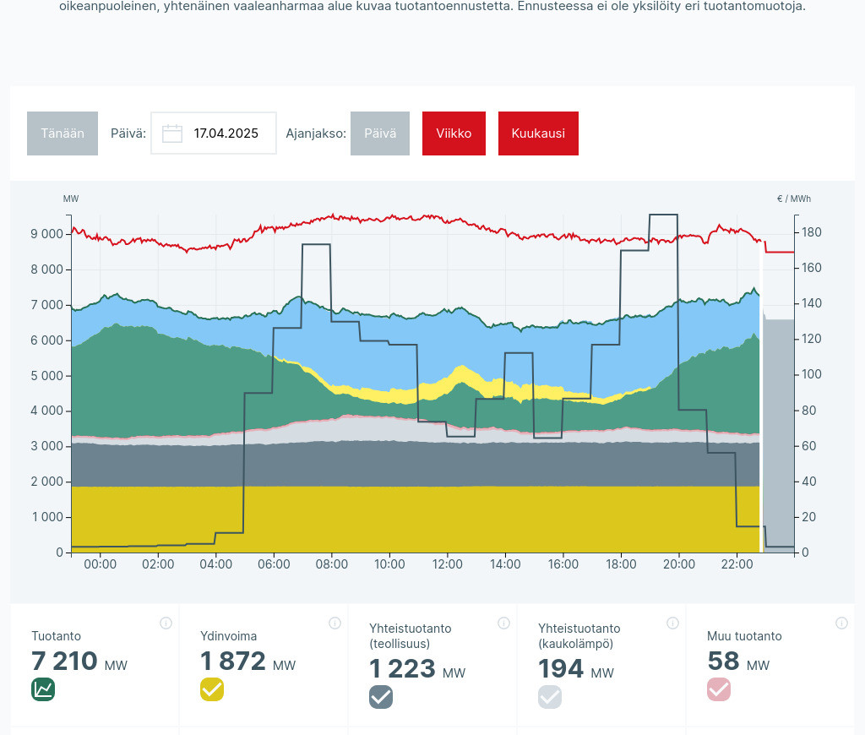Screen dimensions: 865x735
Task: Switch to Kuukausi time period
Action: pos(538,133)
